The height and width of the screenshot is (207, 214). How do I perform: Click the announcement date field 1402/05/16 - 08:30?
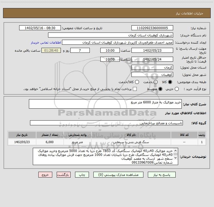coord(40,28)
